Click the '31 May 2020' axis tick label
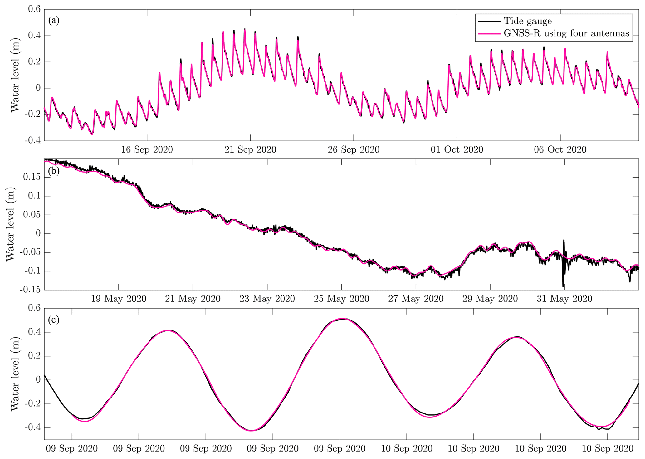This screenshot has height=459, width=645. [x=564, y=299]
